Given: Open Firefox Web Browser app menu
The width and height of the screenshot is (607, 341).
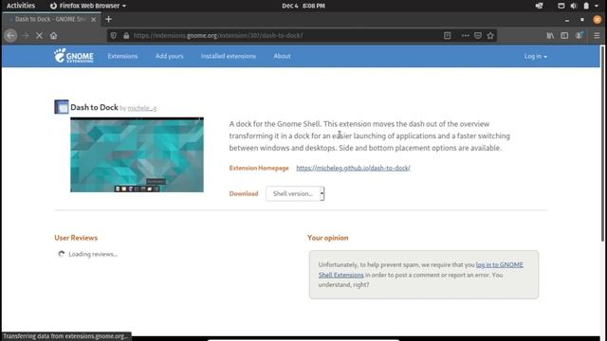Looking at the screenshot, I should 88,6.
